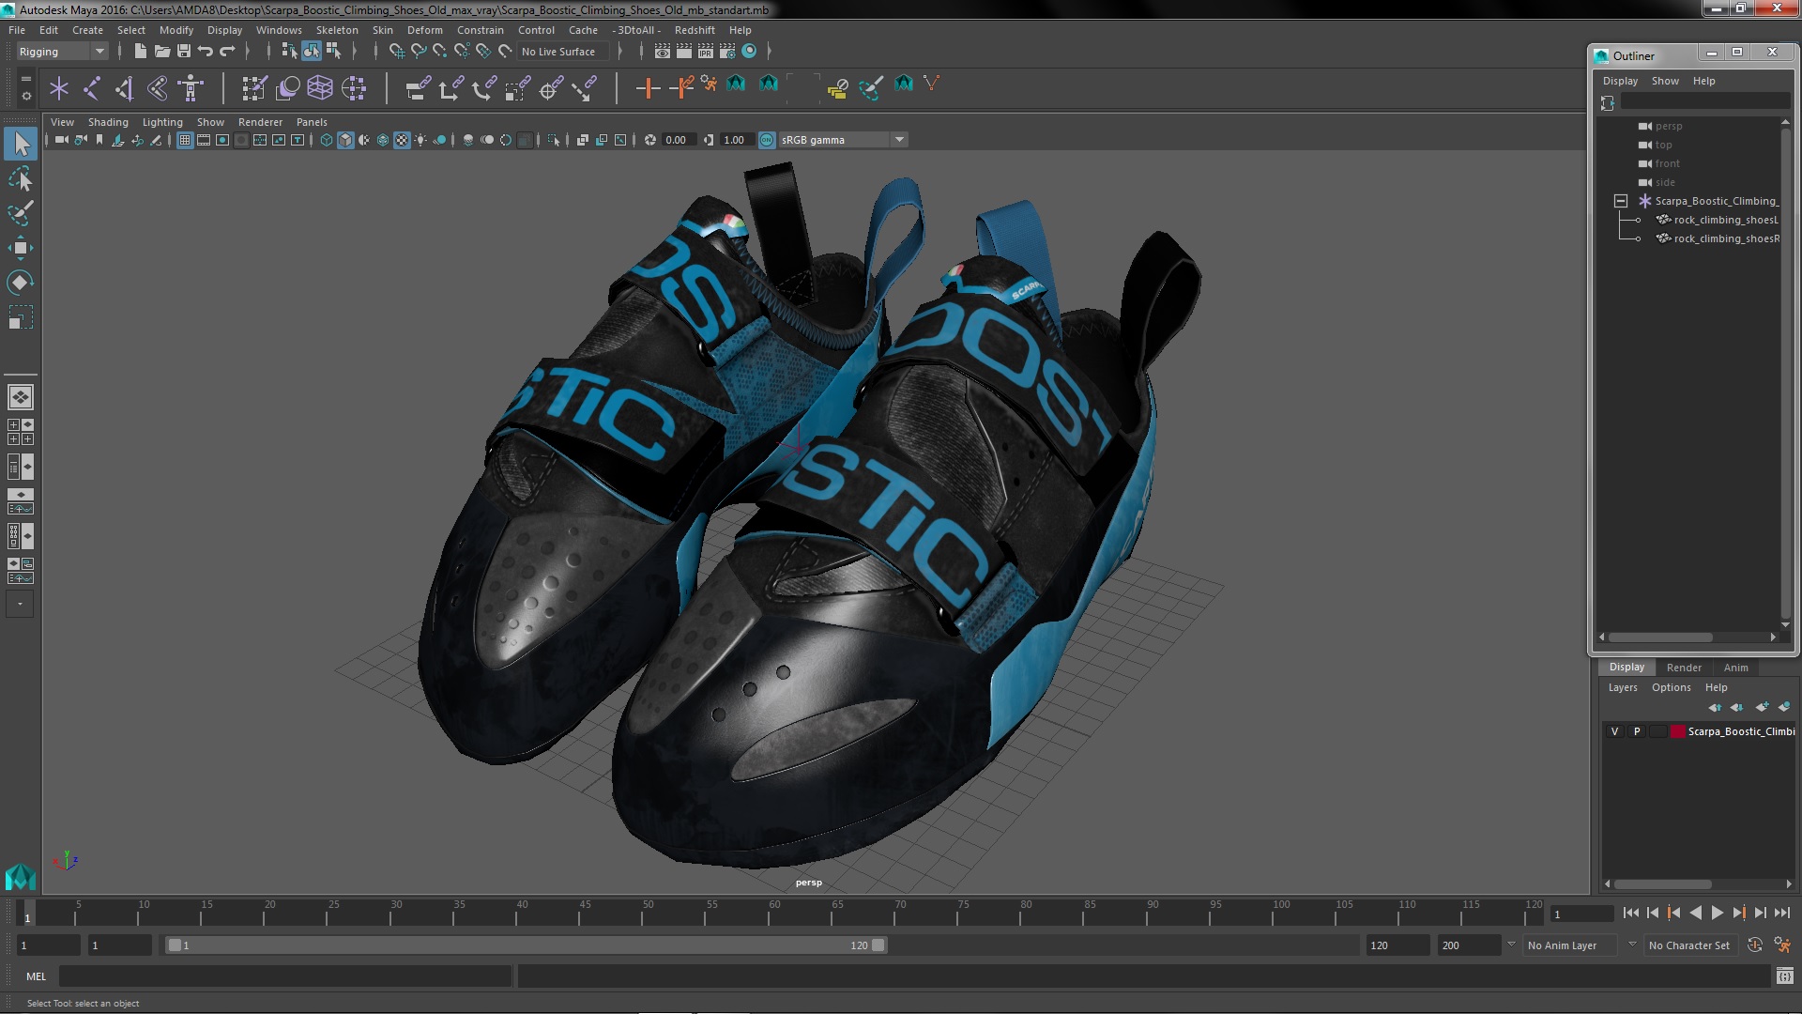Viewport: 1802px width, 1014px height.
Task: Choose the Paint Selection tool
Action: (21, 213)
